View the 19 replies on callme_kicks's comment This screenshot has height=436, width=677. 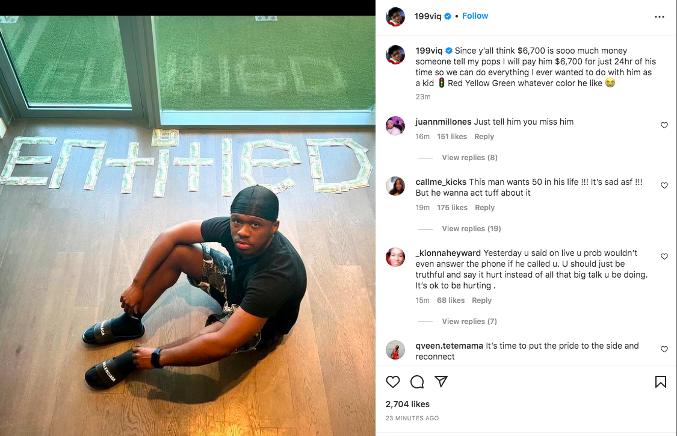click(471, 228)
